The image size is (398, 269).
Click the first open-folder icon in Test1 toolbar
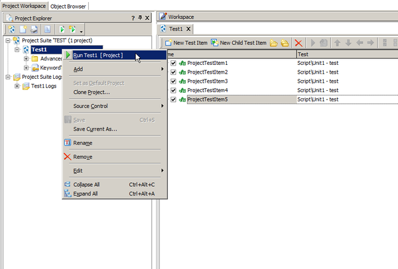(273, 43)
